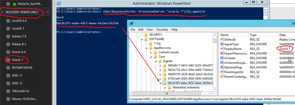Expand the MetadataCredentials key
Viewport: 295px width, 105px height.
pos(165,88)
